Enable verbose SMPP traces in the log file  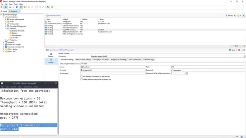[x=81, y=80]
